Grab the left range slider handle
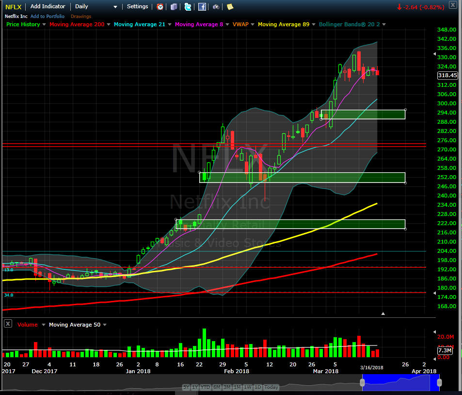Image resolution: width=462 pixels, height=395 pixels. click(x=363, y=383)
